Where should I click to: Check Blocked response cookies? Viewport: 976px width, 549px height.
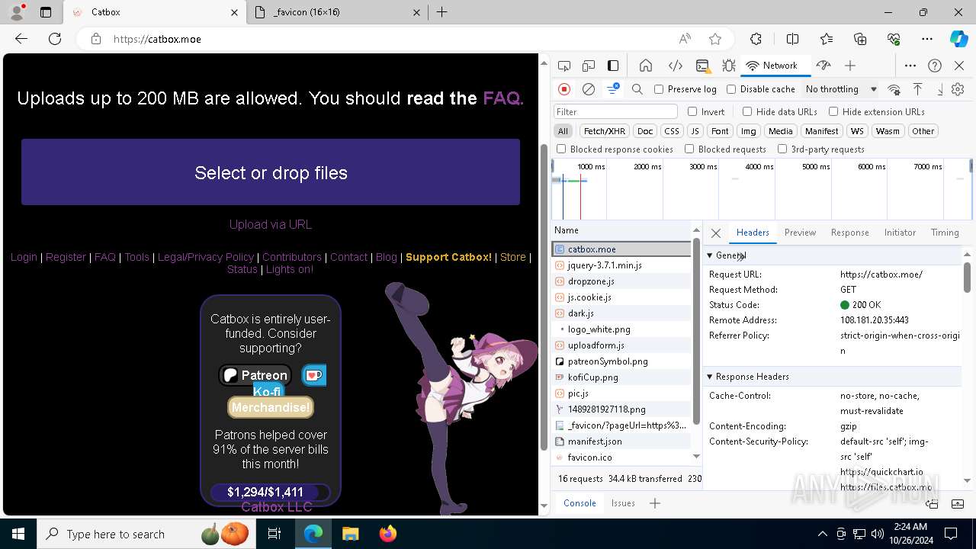tap(561, 149)
